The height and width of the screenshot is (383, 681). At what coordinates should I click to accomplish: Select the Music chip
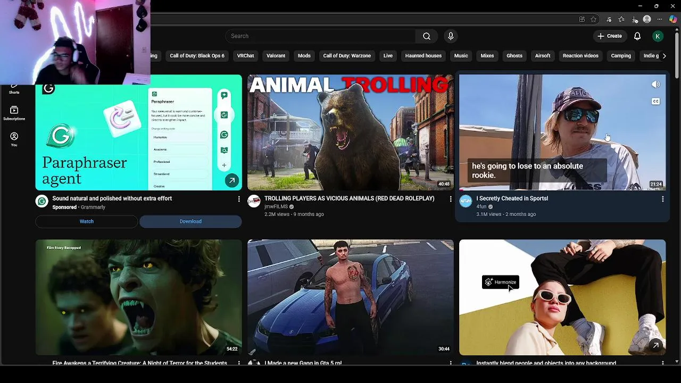[x=461, y=56]
